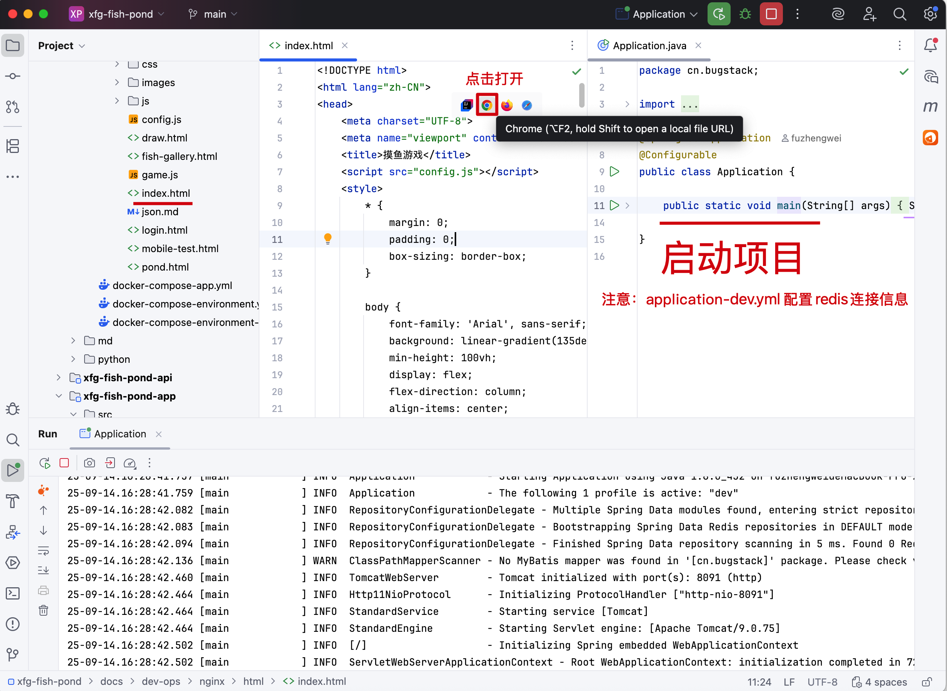Open index.html preview in Safari browser

click(527, 105)
